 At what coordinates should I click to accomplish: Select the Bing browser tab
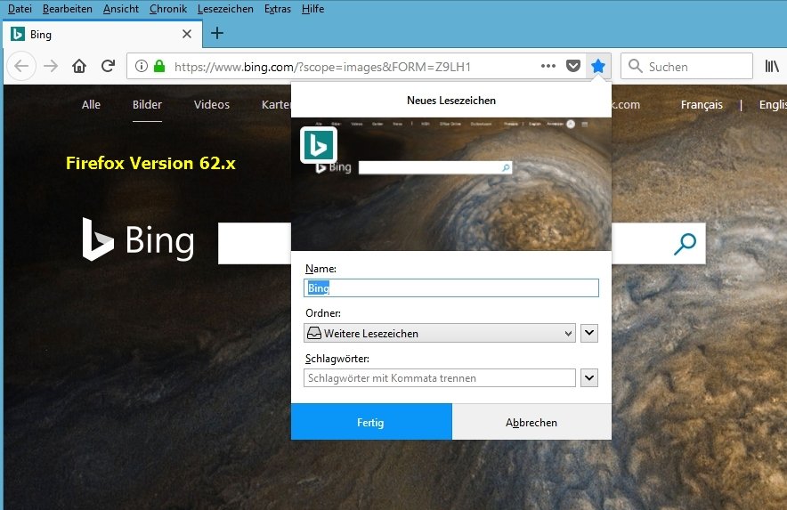tap(102, 34)
